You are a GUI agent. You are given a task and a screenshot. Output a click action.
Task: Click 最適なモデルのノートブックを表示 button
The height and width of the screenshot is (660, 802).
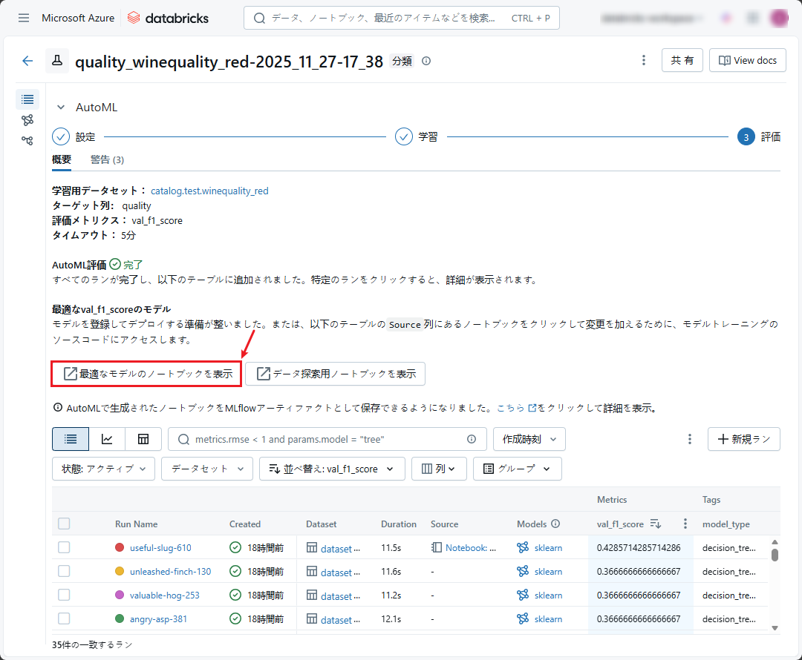point(147,374)
